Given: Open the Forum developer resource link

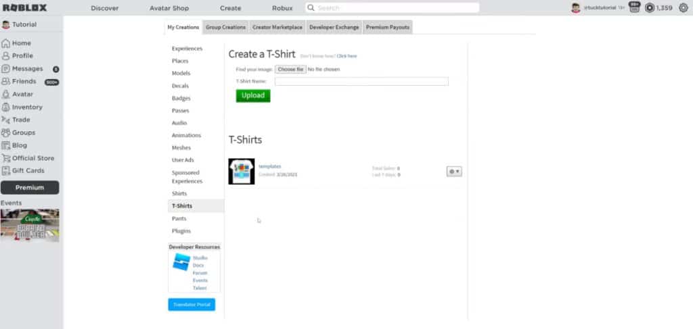Looking at the screenshot, I should pyautogui.click(x=200, y=273).
